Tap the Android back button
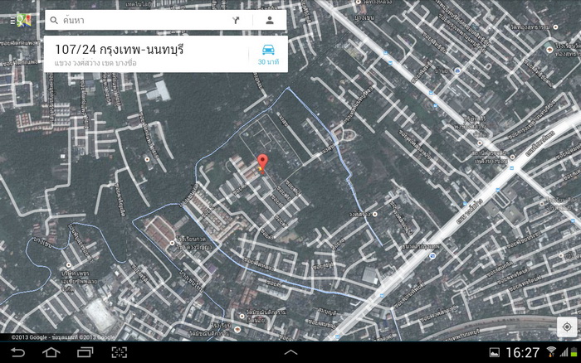Viewport: 581px width, 363px height. (x=17, y=352)
